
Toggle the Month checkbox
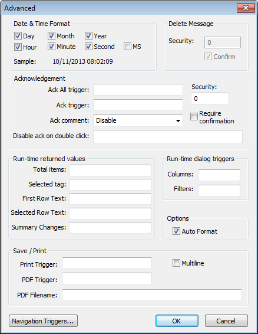click(51, 36)
